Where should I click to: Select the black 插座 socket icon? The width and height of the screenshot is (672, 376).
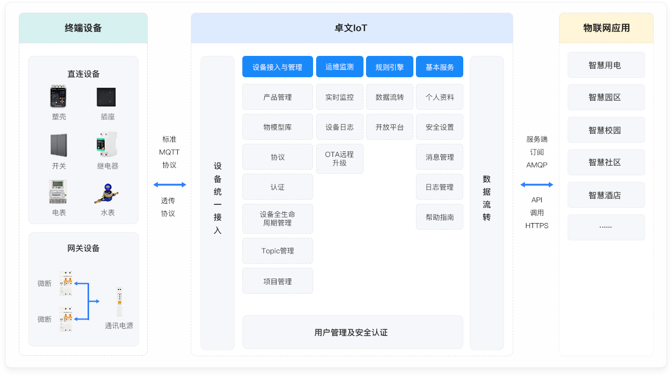[x=106, y=97]
